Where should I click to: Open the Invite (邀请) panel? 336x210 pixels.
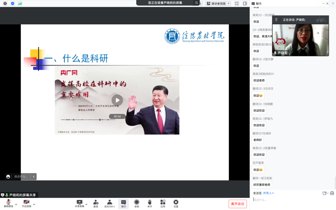pos(96,203)
